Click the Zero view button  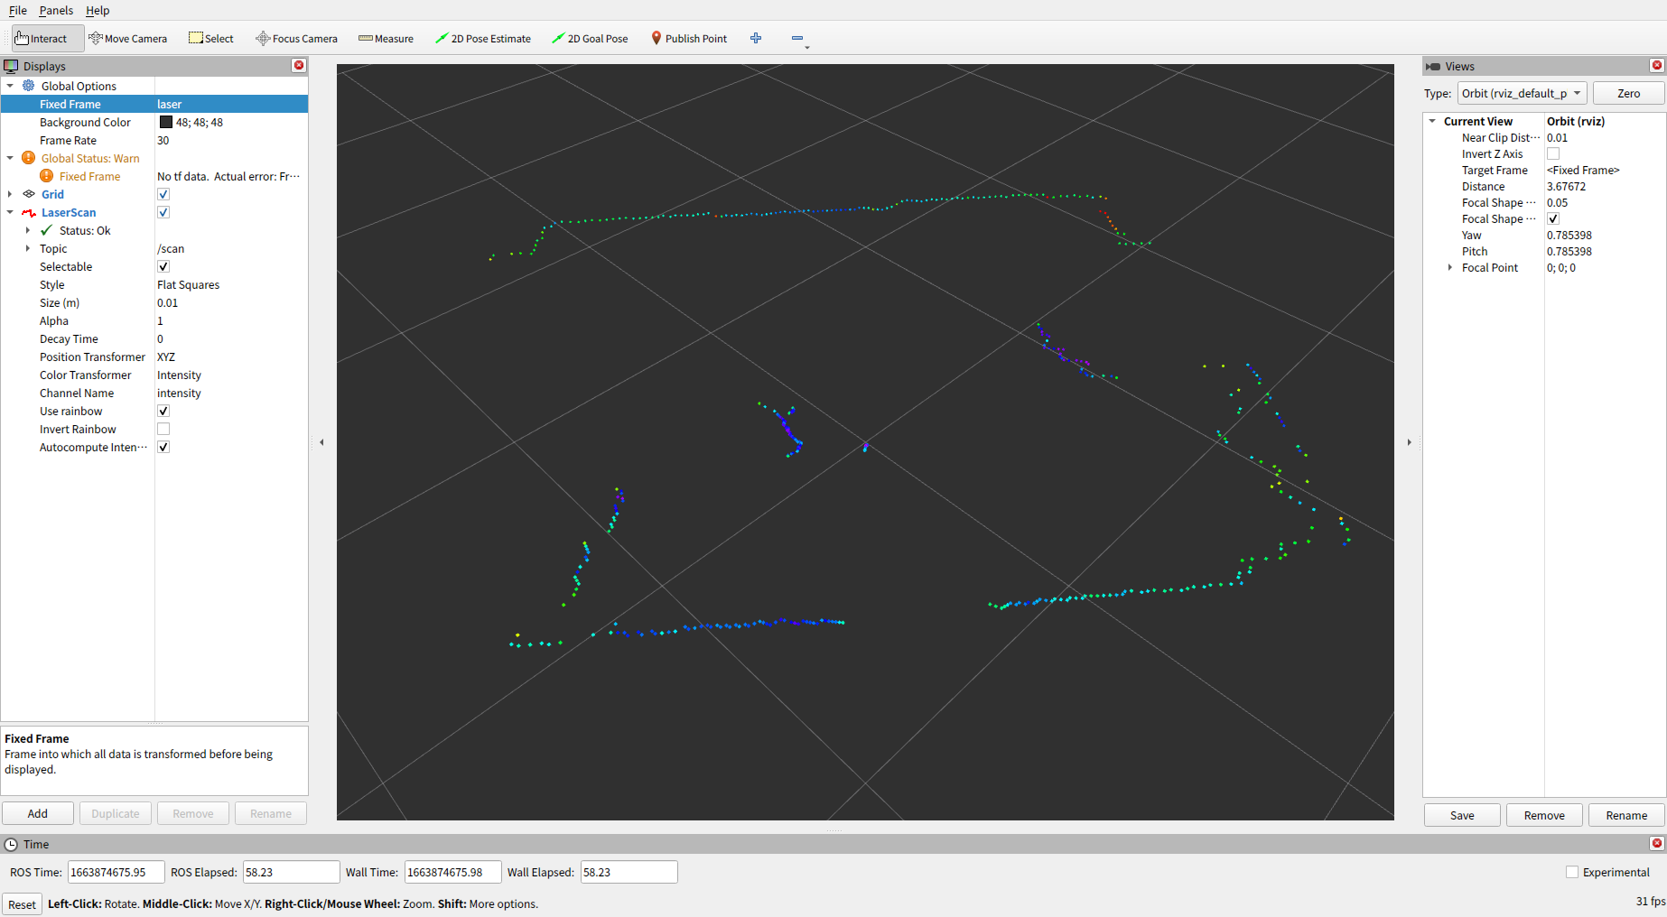pyautogui.click(x=1628, y=93)
